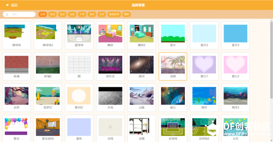Select the 全部 category filter
Image resolution: width=273 pixels, height=142 pixels.
(43, 14)
